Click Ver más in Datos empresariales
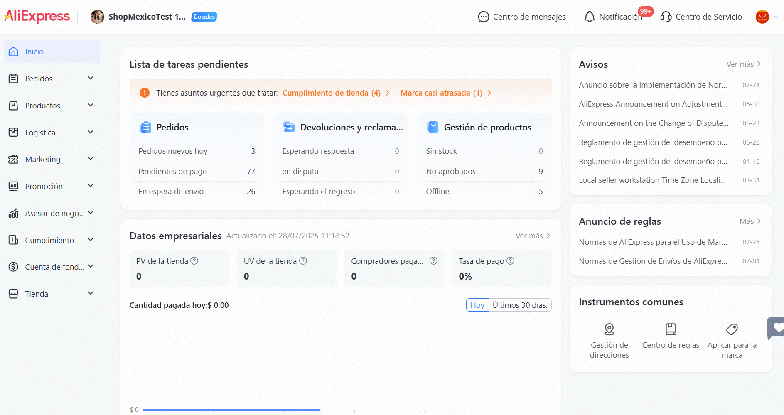The image size is (784, 415). tap(533, 236)
